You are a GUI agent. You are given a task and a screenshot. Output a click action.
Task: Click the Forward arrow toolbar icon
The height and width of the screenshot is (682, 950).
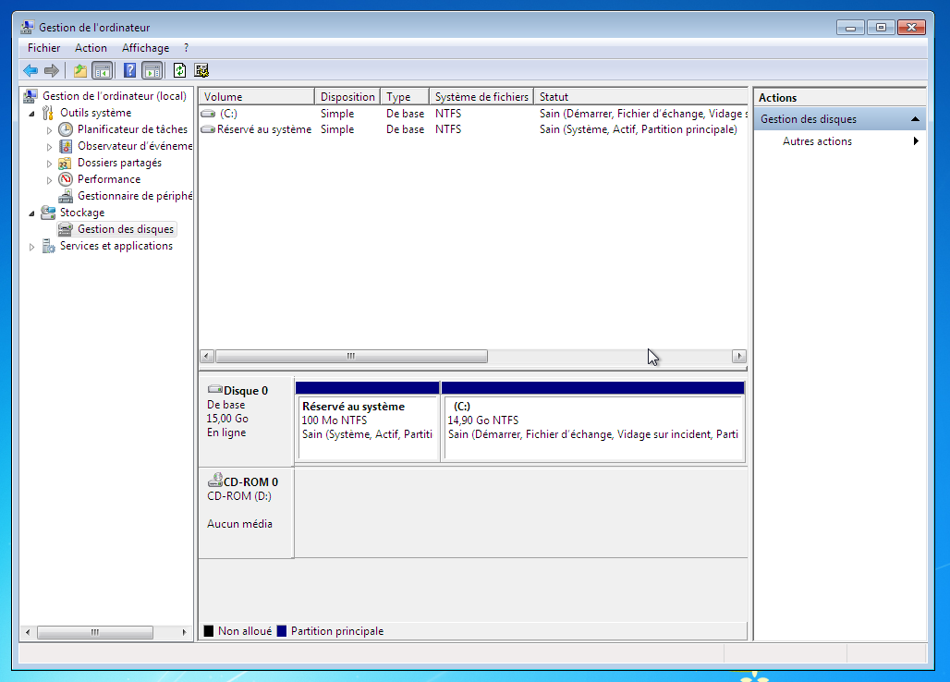click(x=52, y=71)
